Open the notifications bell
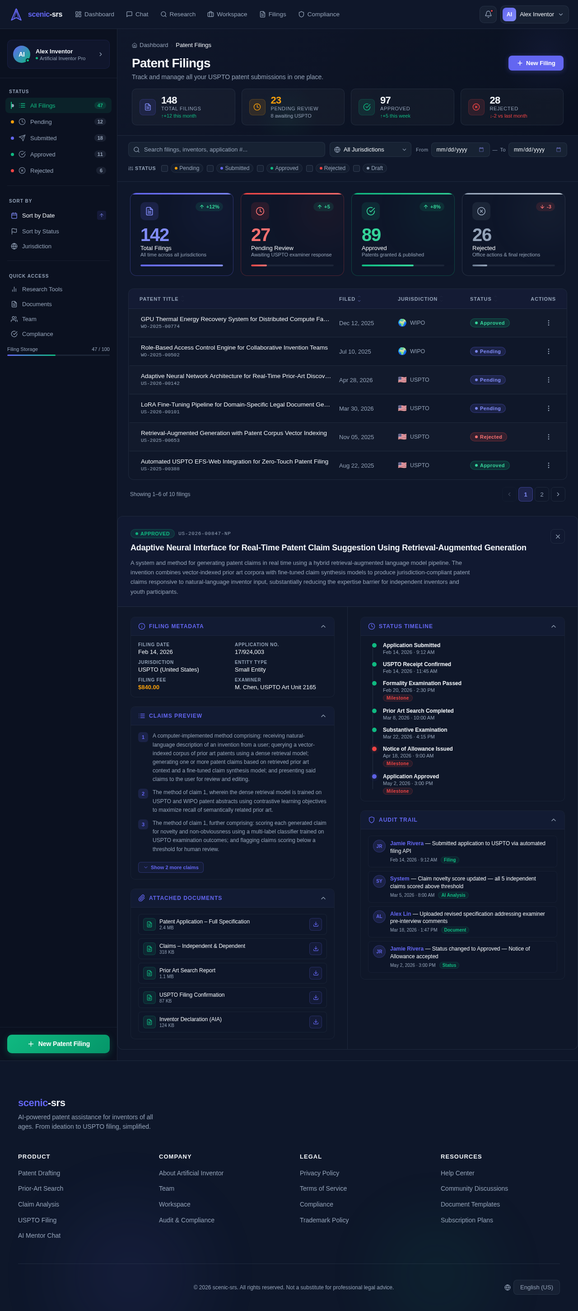Image resolution: width=578 pixels, height=1311 pixels. 488,14
